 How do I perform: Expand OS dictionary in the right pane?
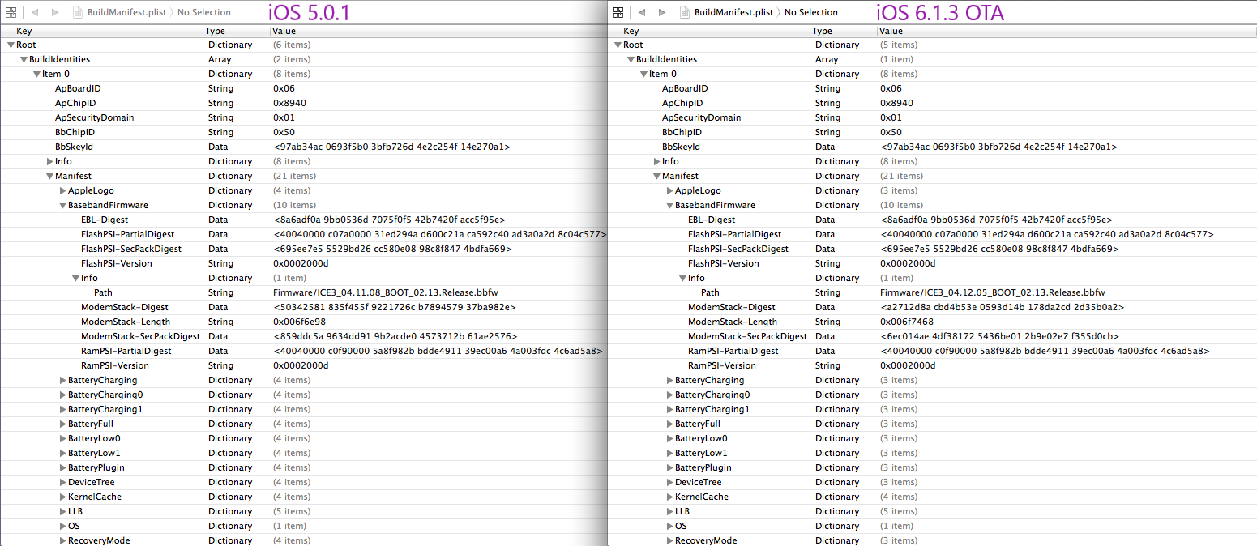(669, 526)
